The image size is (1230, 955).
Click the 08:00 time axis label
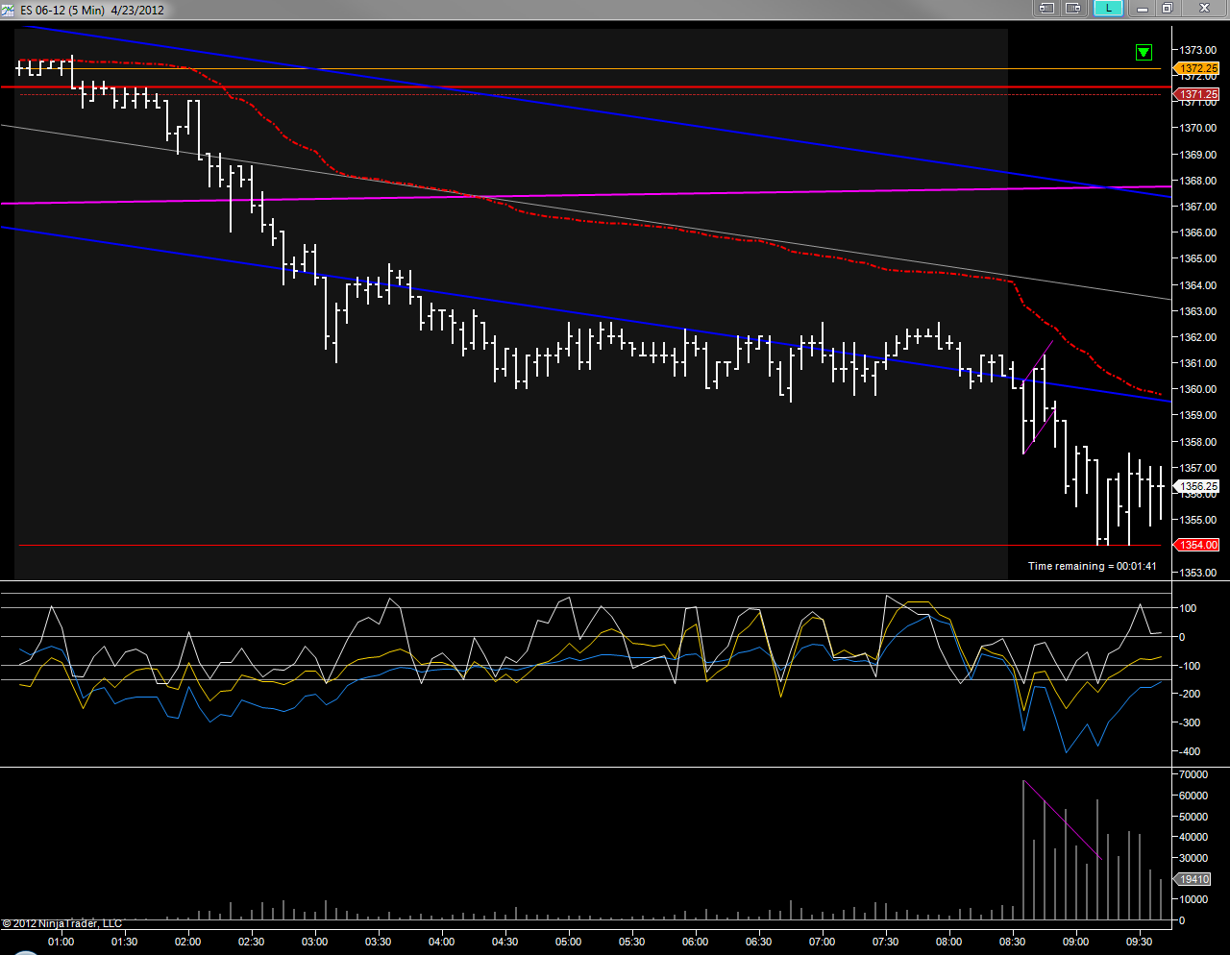[949, 942]
